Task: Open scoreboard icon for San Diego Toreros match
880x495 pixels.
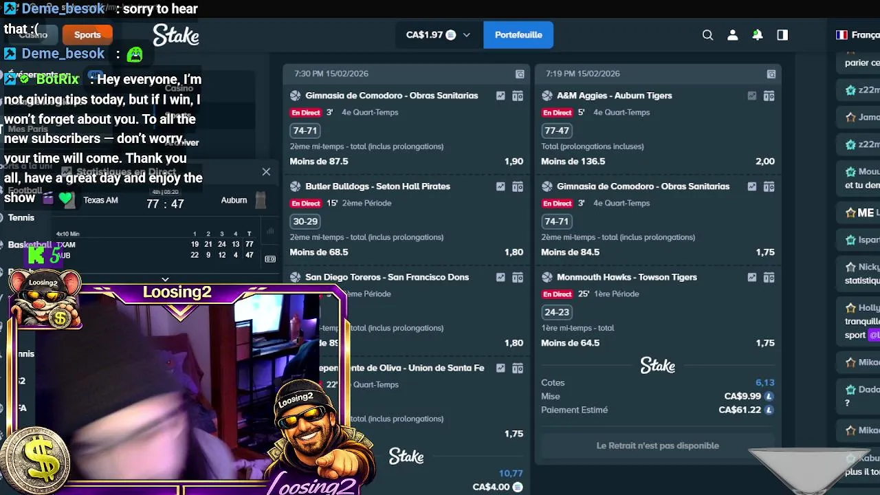Action: (518, 277)
